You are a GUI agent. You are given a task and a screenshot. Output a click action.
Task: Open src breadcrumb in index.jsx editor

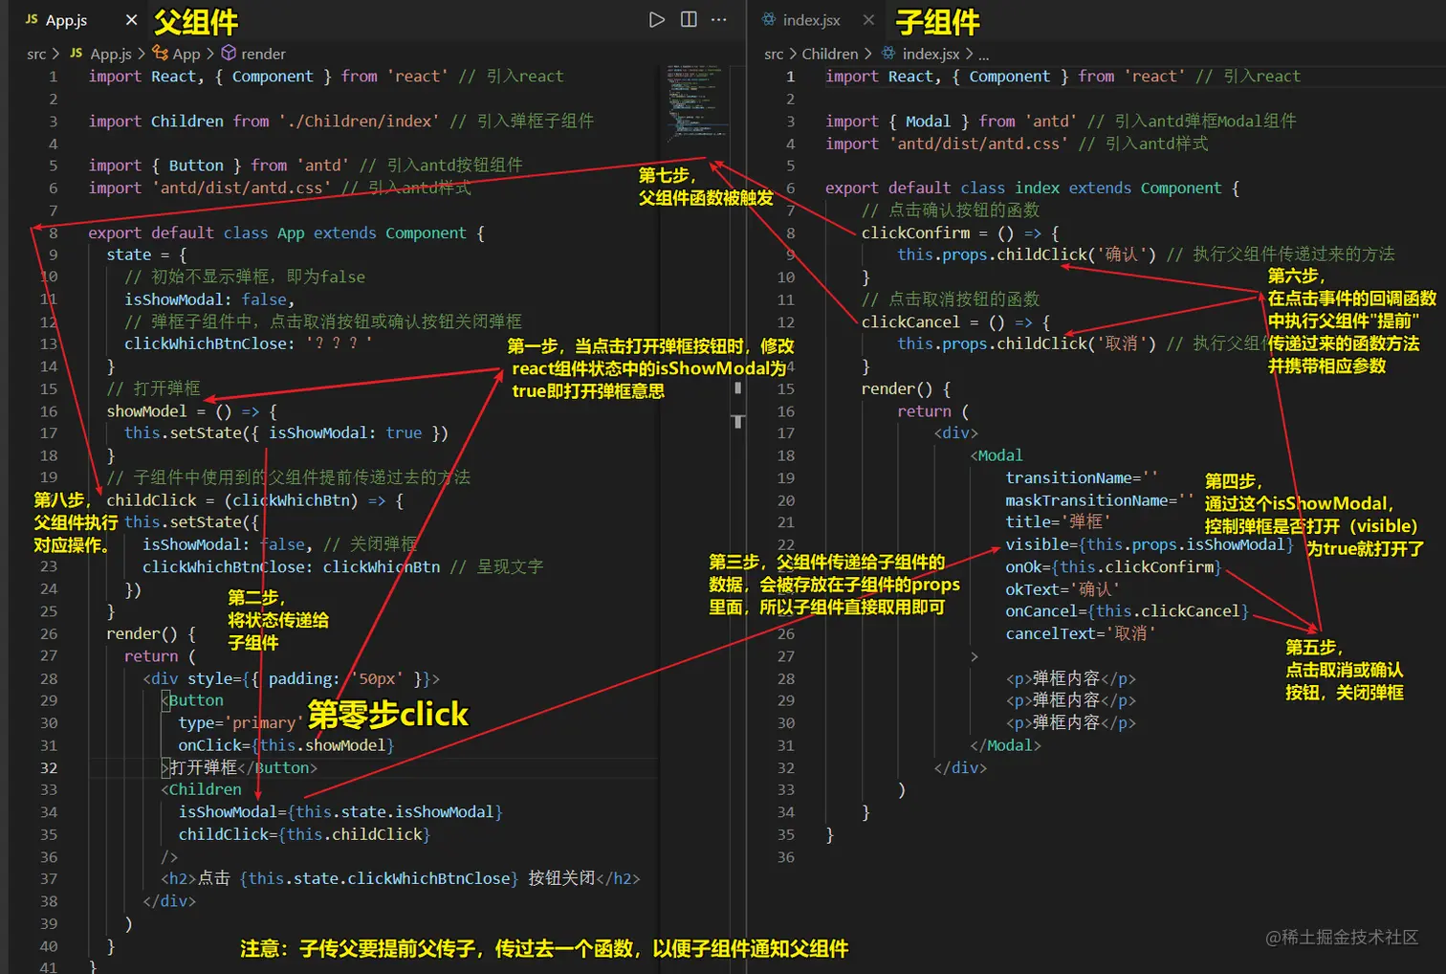pos(774,54)
